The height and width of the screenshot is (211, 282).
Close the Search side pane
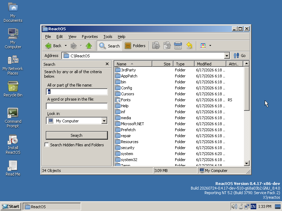point(107,64)
